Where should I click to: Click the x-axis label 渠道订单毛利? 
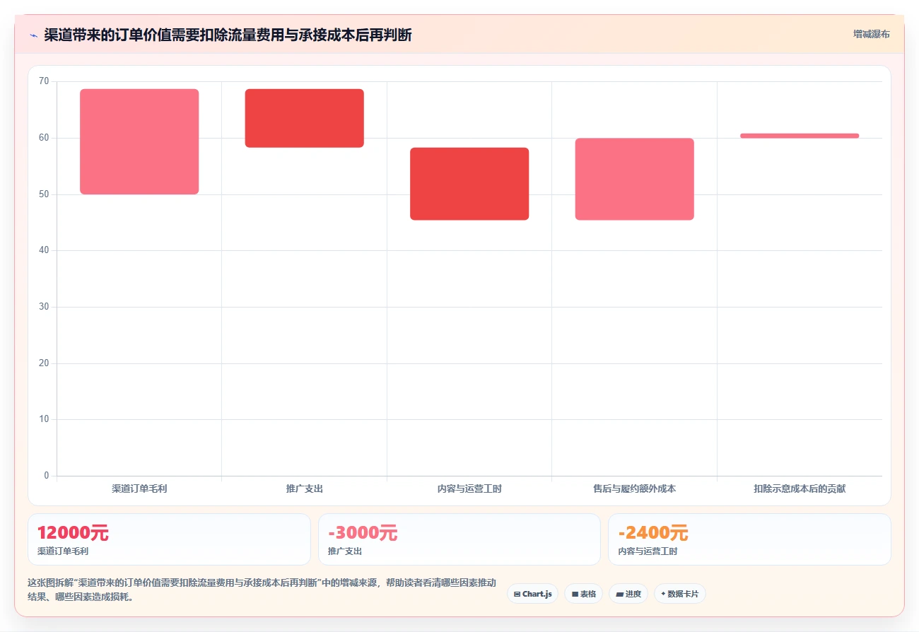tap(139, 488)
